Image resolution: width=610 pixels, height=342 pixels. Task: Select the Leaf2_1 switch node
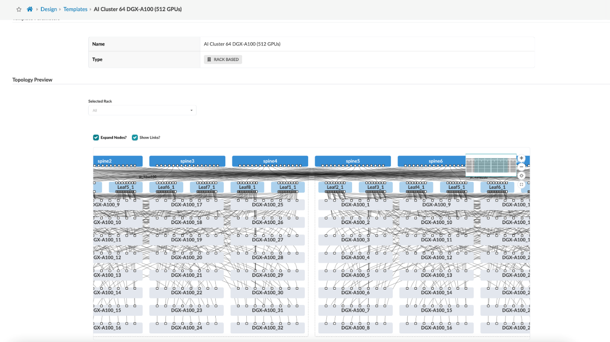point(335,187)
